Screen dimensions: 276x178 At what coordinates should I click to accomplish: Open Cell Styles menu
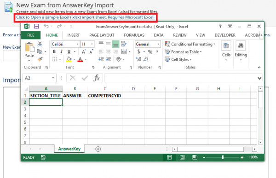coord(178,59)
